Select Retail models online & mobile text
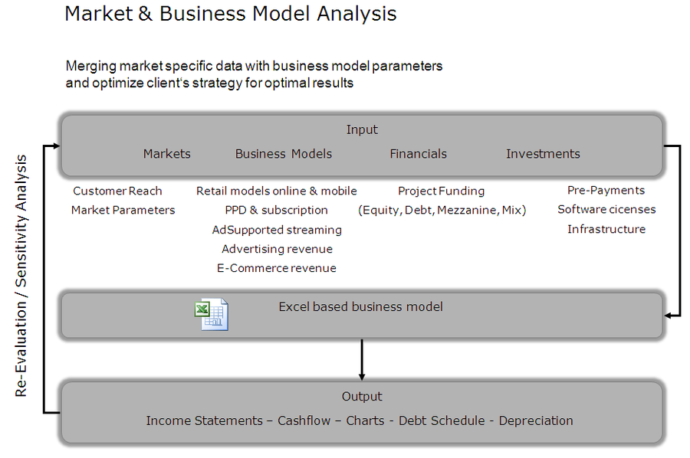This screenshot has width=690, height=458. 277,191
